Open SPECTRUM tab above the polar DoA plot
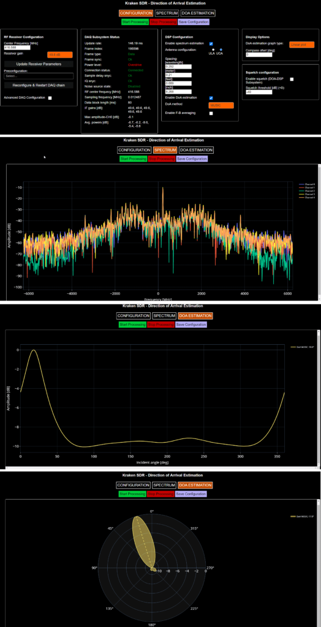321x627 pixels. pyautogui.click(x=164, y=485)
